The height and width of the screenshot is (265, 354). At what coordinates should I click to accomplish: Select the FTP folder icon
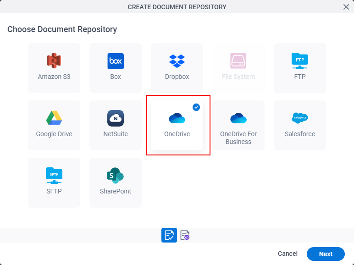coord(300,61)
